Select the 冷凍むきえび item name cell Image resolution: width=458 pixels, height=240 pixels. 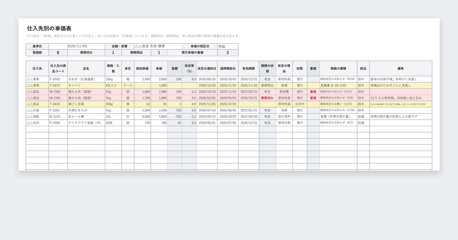click(x=86, y=110)
